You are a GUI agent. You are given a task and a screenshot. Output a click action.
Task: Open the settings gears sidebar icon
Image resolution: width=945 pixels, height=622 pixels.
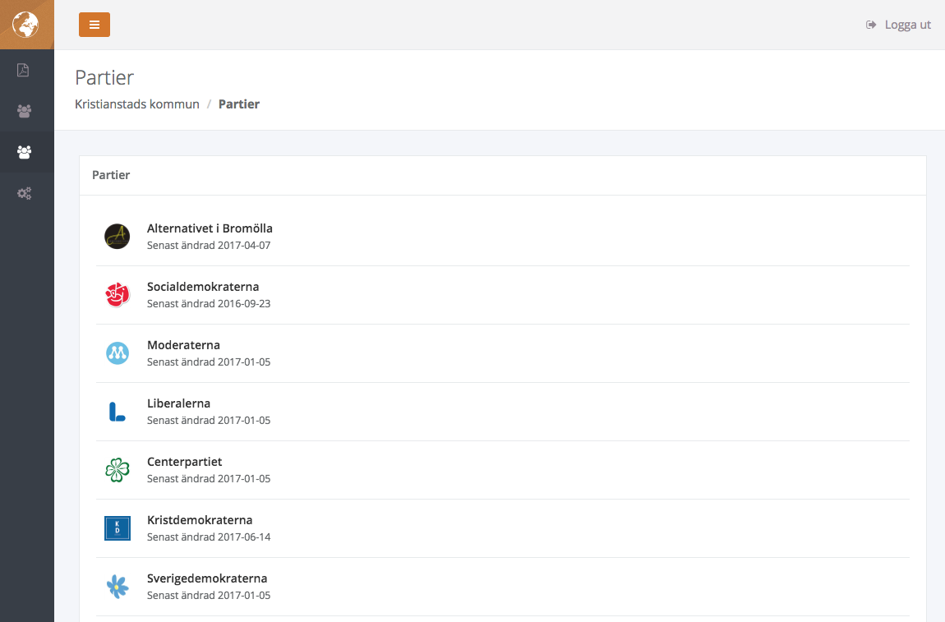(24, 193)
